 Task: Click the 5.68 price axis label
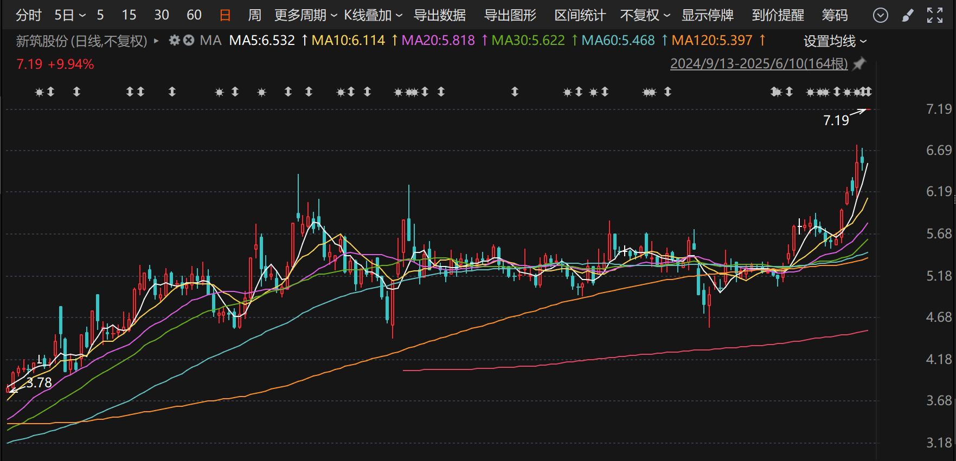[939, 233]
